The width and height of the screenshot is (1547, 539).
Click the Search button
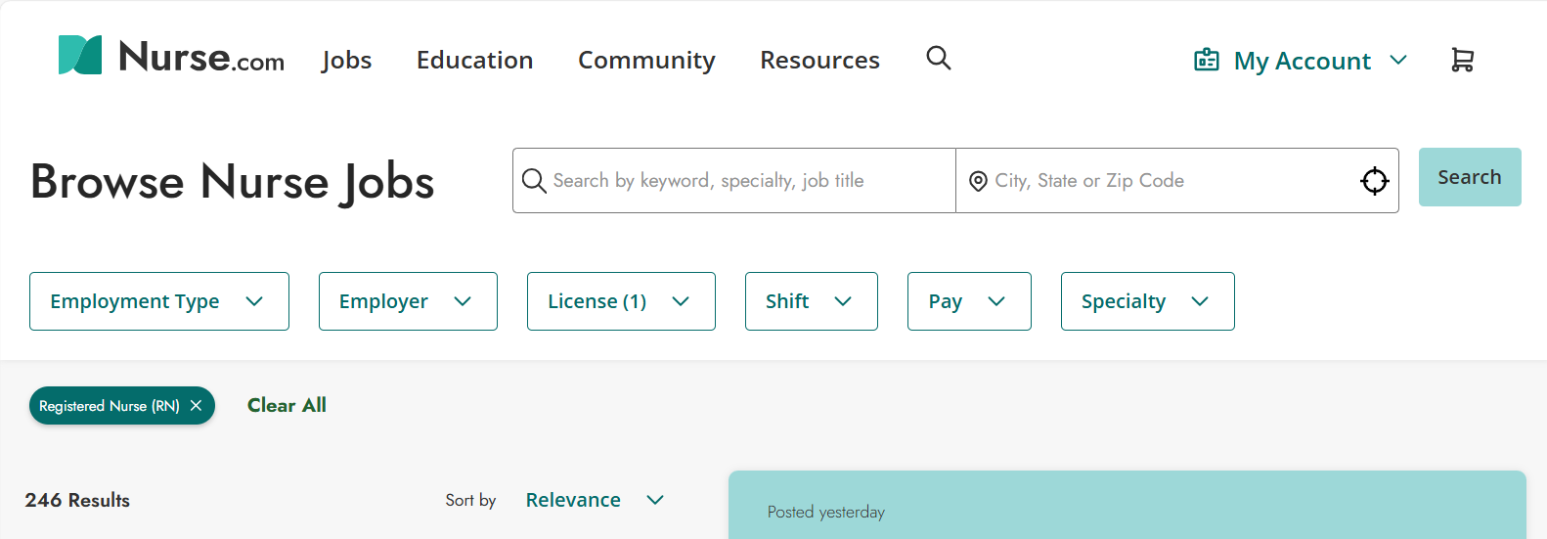[1470, 177]
